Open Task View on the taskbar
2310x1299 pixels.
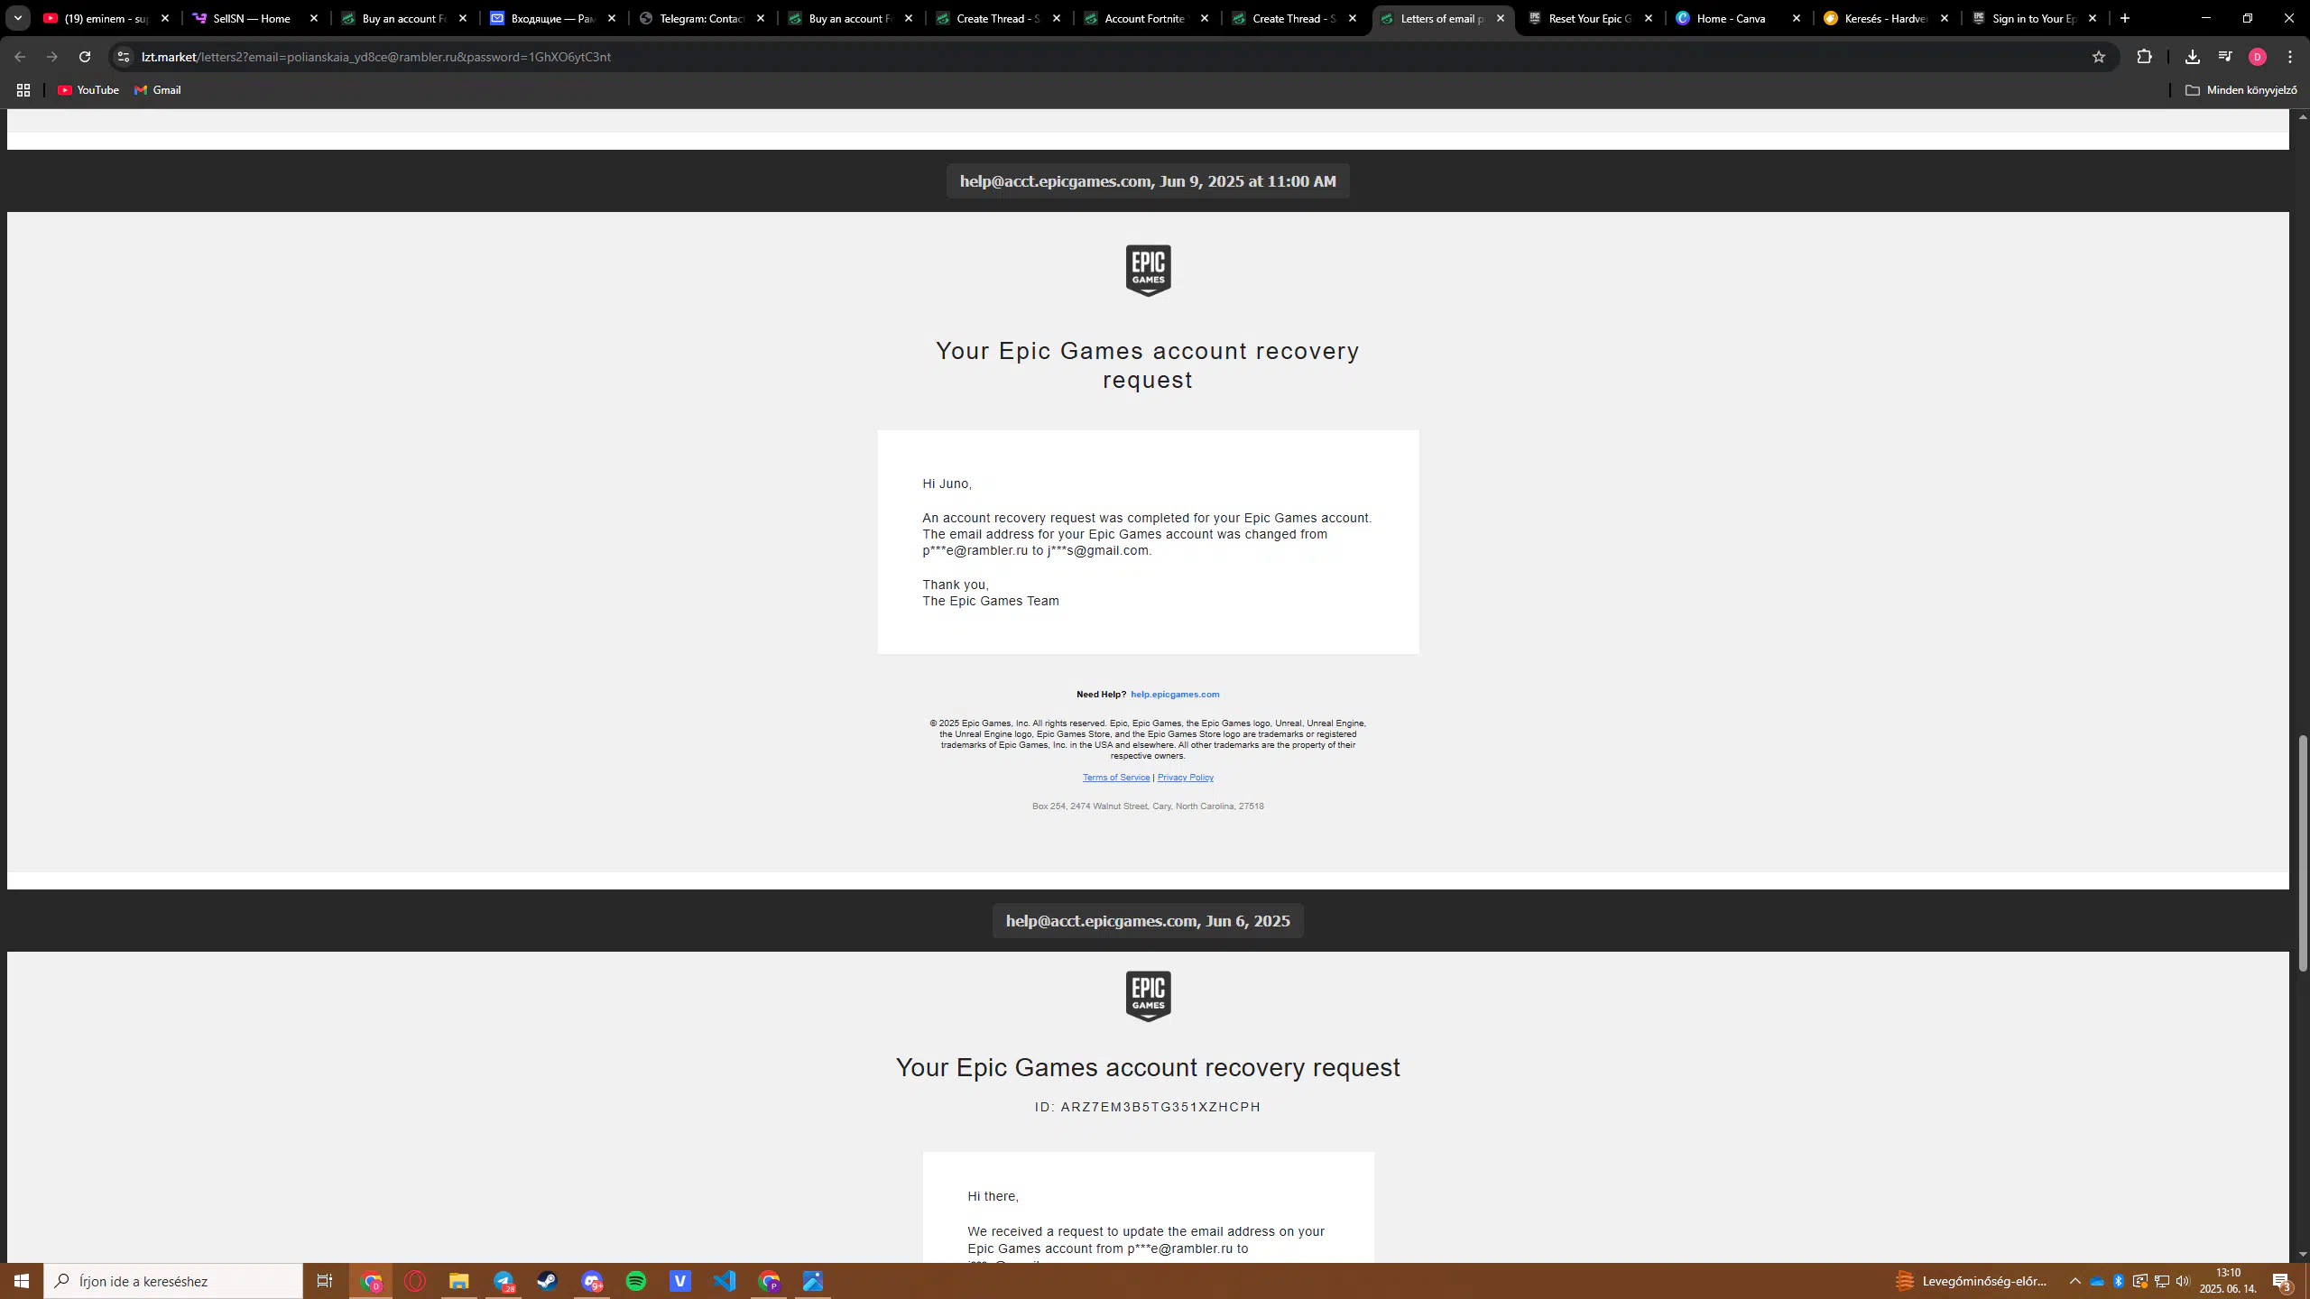(x=325, y=1281)
